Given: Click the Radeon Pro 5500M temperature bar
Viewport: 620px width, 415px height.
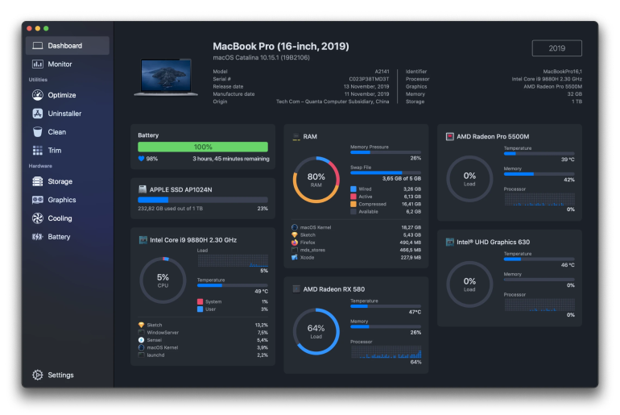Looking at the screenshot, I should pos(539,153).
